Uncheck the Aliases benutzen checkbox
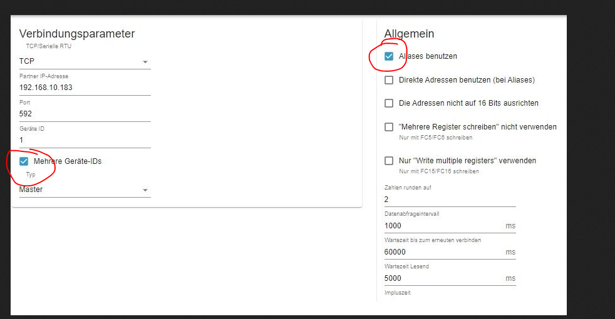This screenshot has width=615, height=319. pos(389,56)
